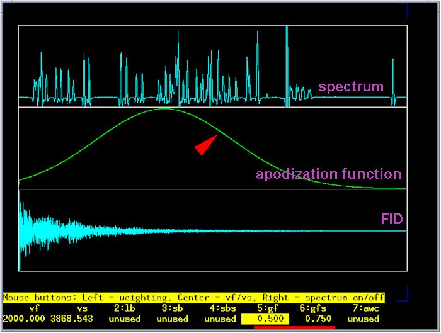Click the Mouse buttons help message line

point(193,298)
